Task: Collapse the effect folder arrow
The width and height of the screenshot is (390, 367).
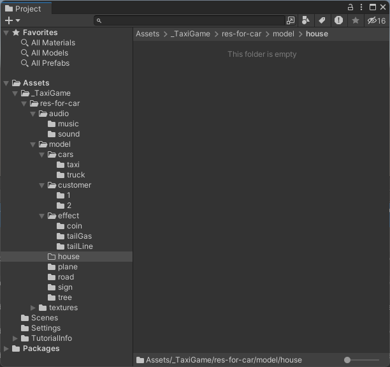Action: pos(42,216)
